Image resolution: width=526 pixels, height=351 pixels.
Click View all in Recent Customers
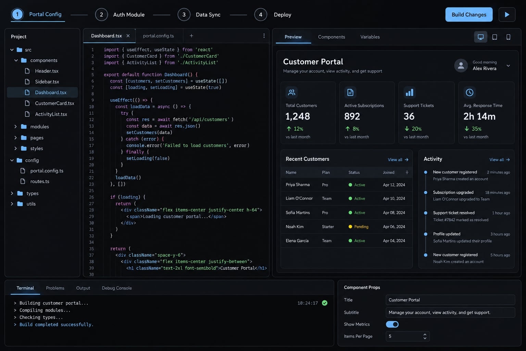click(398, 160)
